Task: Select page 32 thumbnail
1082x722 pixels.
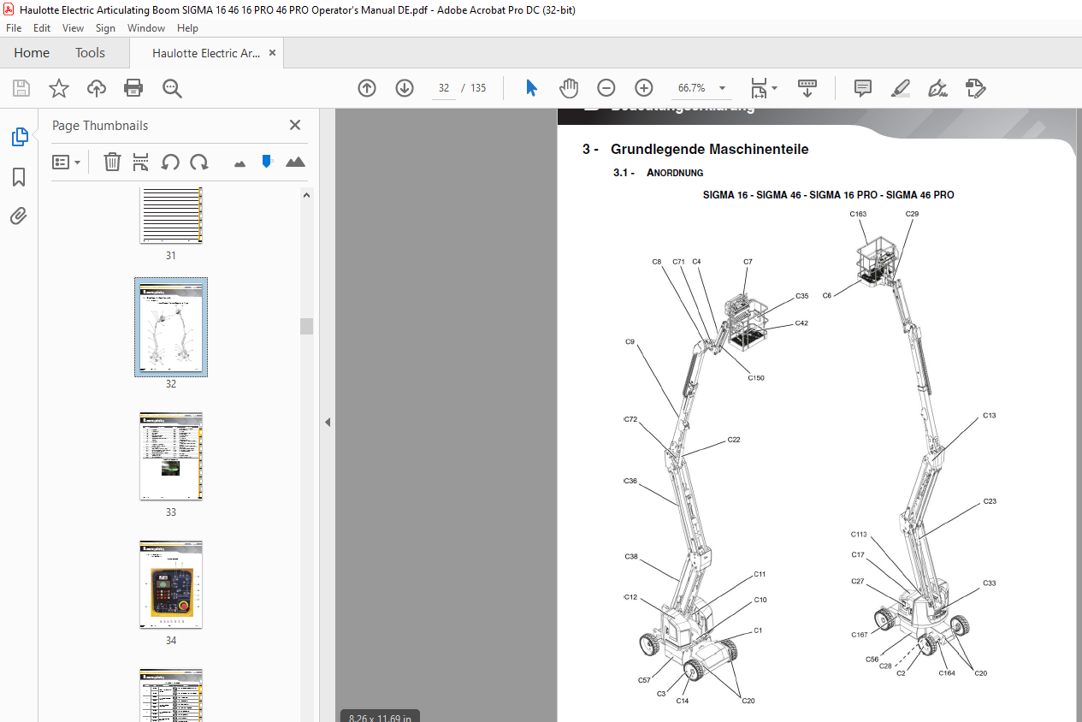Action: [x=171, y=327]
